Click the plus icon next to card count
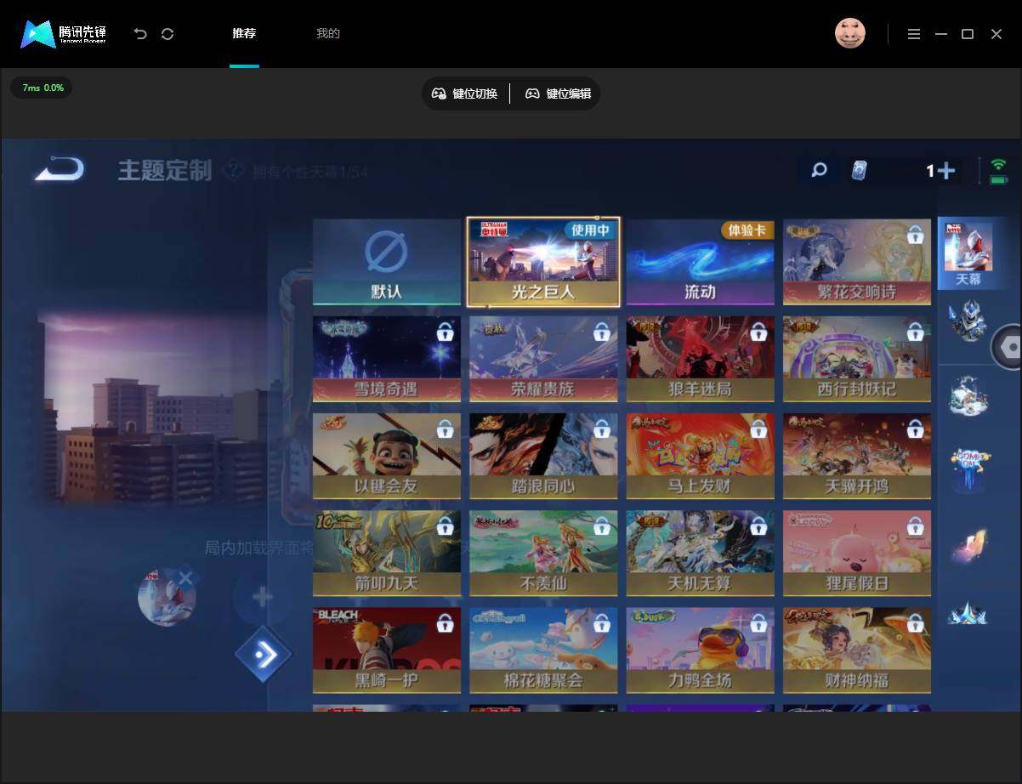Image resolution: width=1022 pixels, height=784 pixels. pyautogui.click(x=945, y=171)
